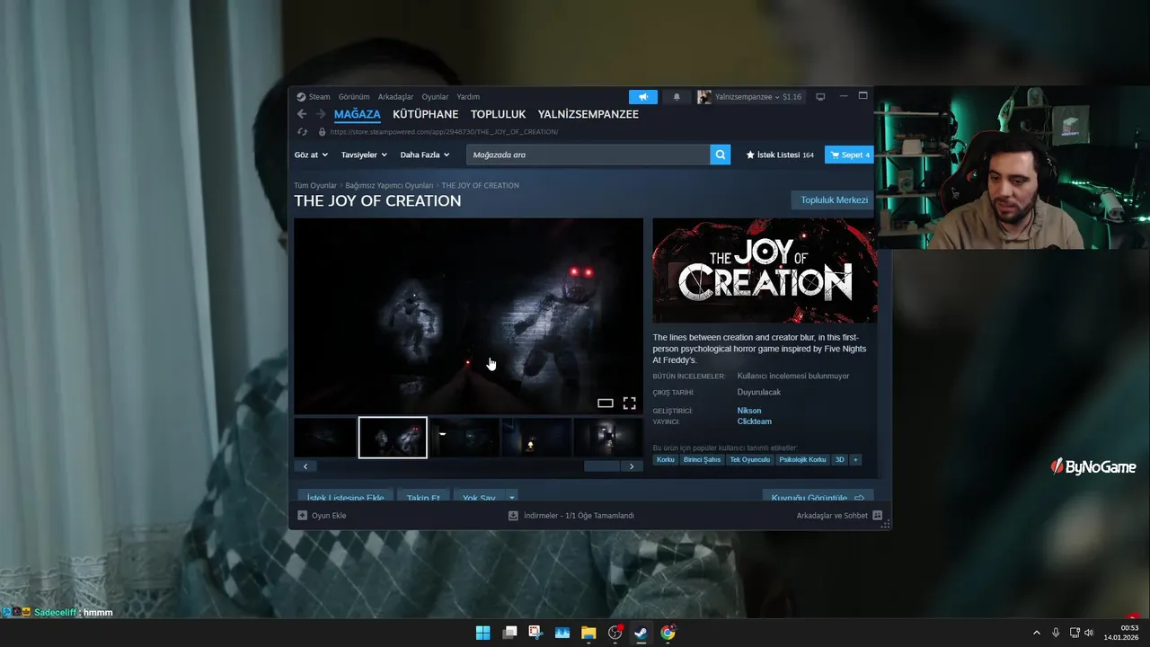Viewport: 1150px width, 647px height.
Task: Open publisher Clickteam link
Action: pos(755,421)
